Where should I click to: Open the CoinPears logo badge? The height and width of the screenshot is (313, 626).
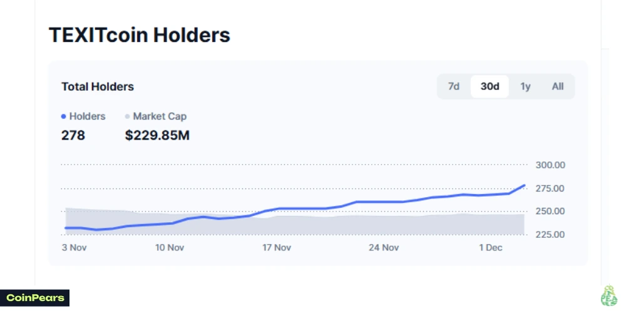tap(35, 298)
